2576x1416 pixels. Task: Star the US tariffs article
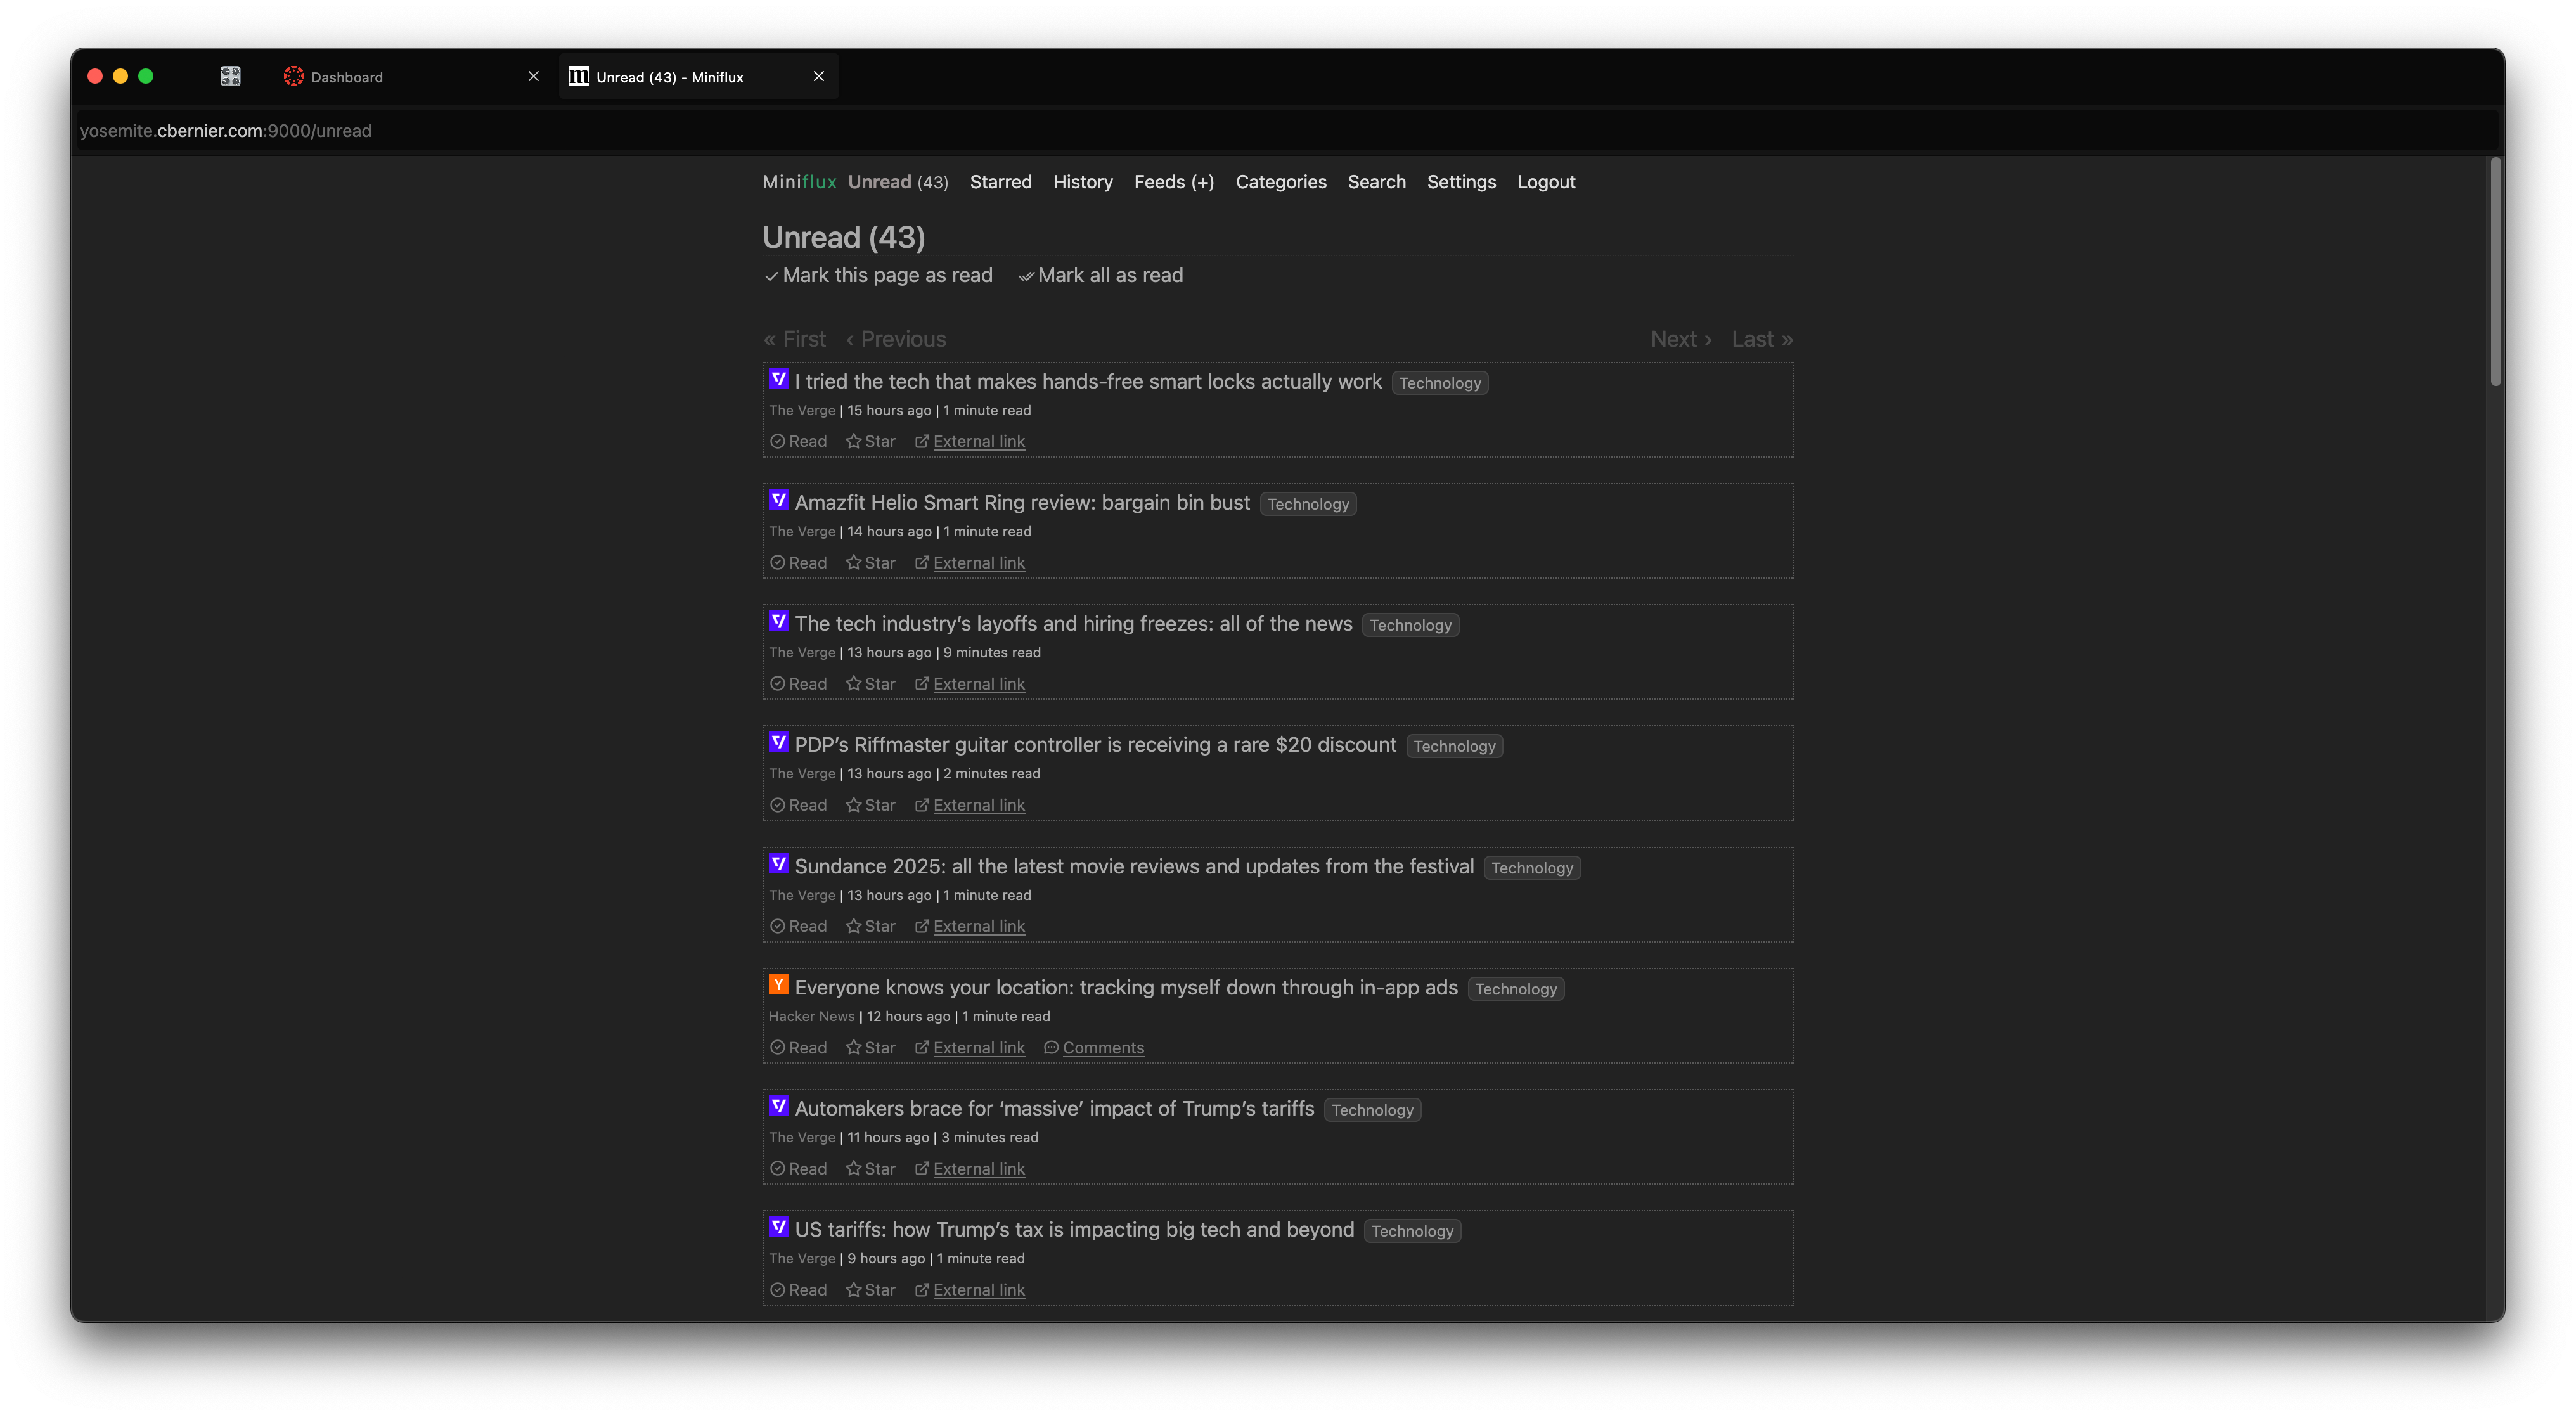(870, 1290)
